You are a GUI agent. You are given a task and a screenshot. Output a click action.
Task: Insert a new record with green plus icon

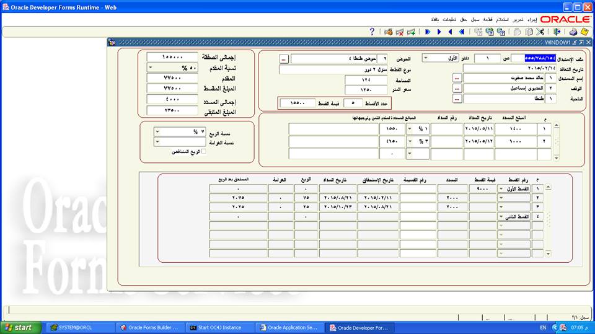[x=410, y=32]
